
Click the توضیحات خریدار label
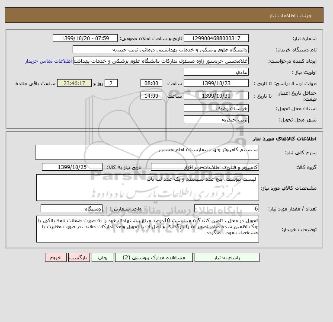(299, 230)
